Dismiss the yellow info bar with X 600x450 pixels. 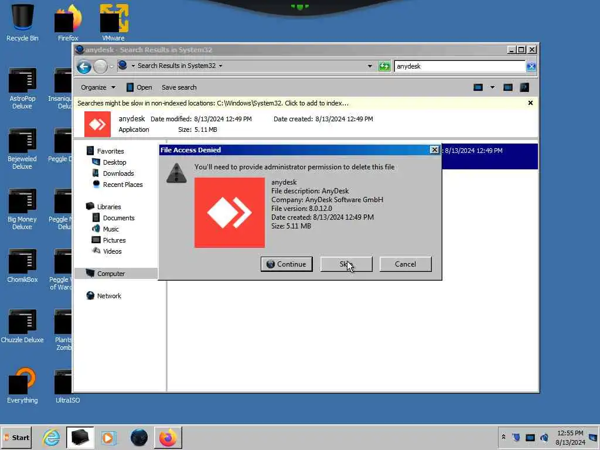tap(530, 103)
